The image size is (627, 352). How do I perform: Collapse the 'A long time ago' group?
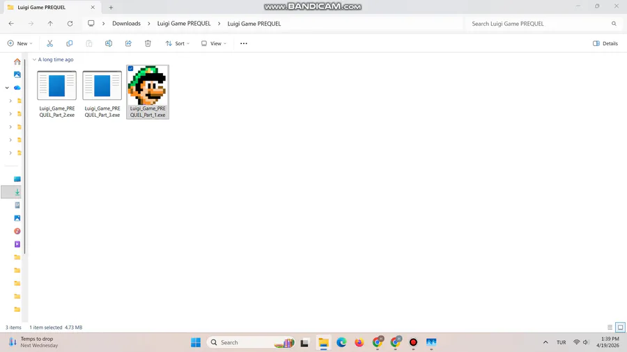pos(34,59)
